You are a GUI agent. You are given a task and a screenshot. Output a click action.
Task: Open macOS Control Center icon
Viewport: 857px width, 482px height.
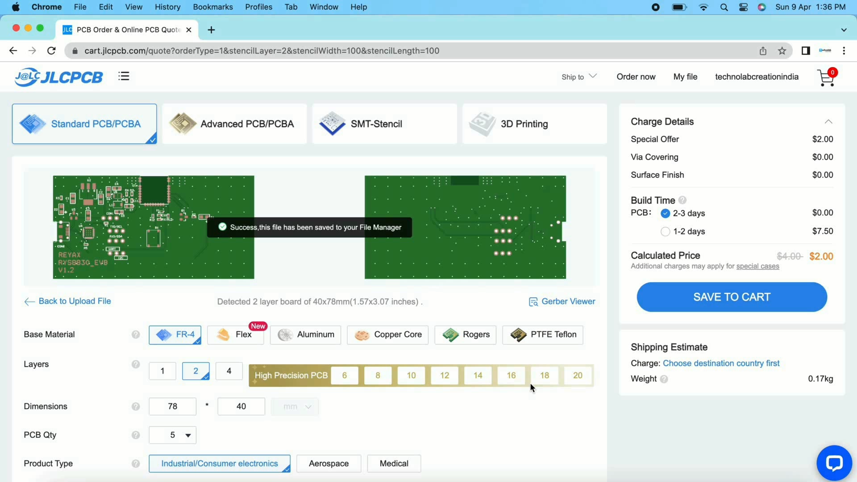tap(743, 7)
